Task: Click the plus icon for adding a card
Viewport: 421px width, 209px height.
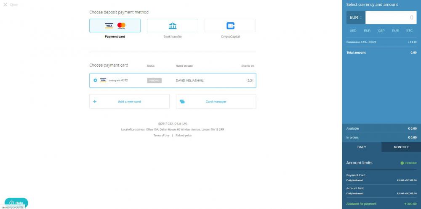Action: 95,102
